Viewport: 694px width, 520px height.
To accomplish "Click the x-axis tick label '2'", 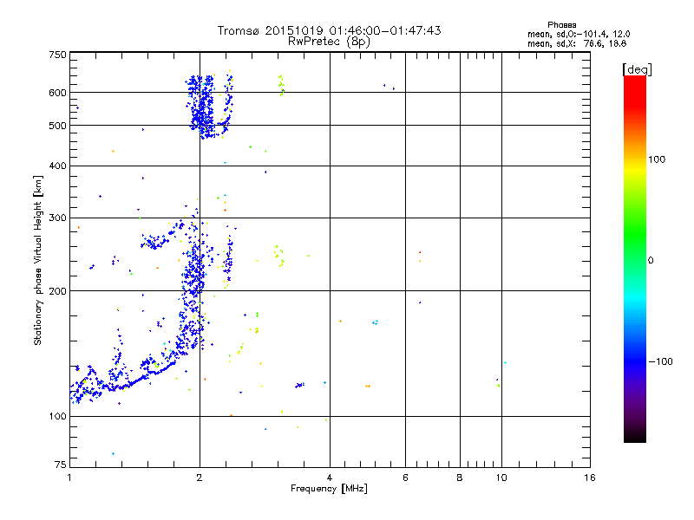I will pyautogui.click(x=200, y=478).
